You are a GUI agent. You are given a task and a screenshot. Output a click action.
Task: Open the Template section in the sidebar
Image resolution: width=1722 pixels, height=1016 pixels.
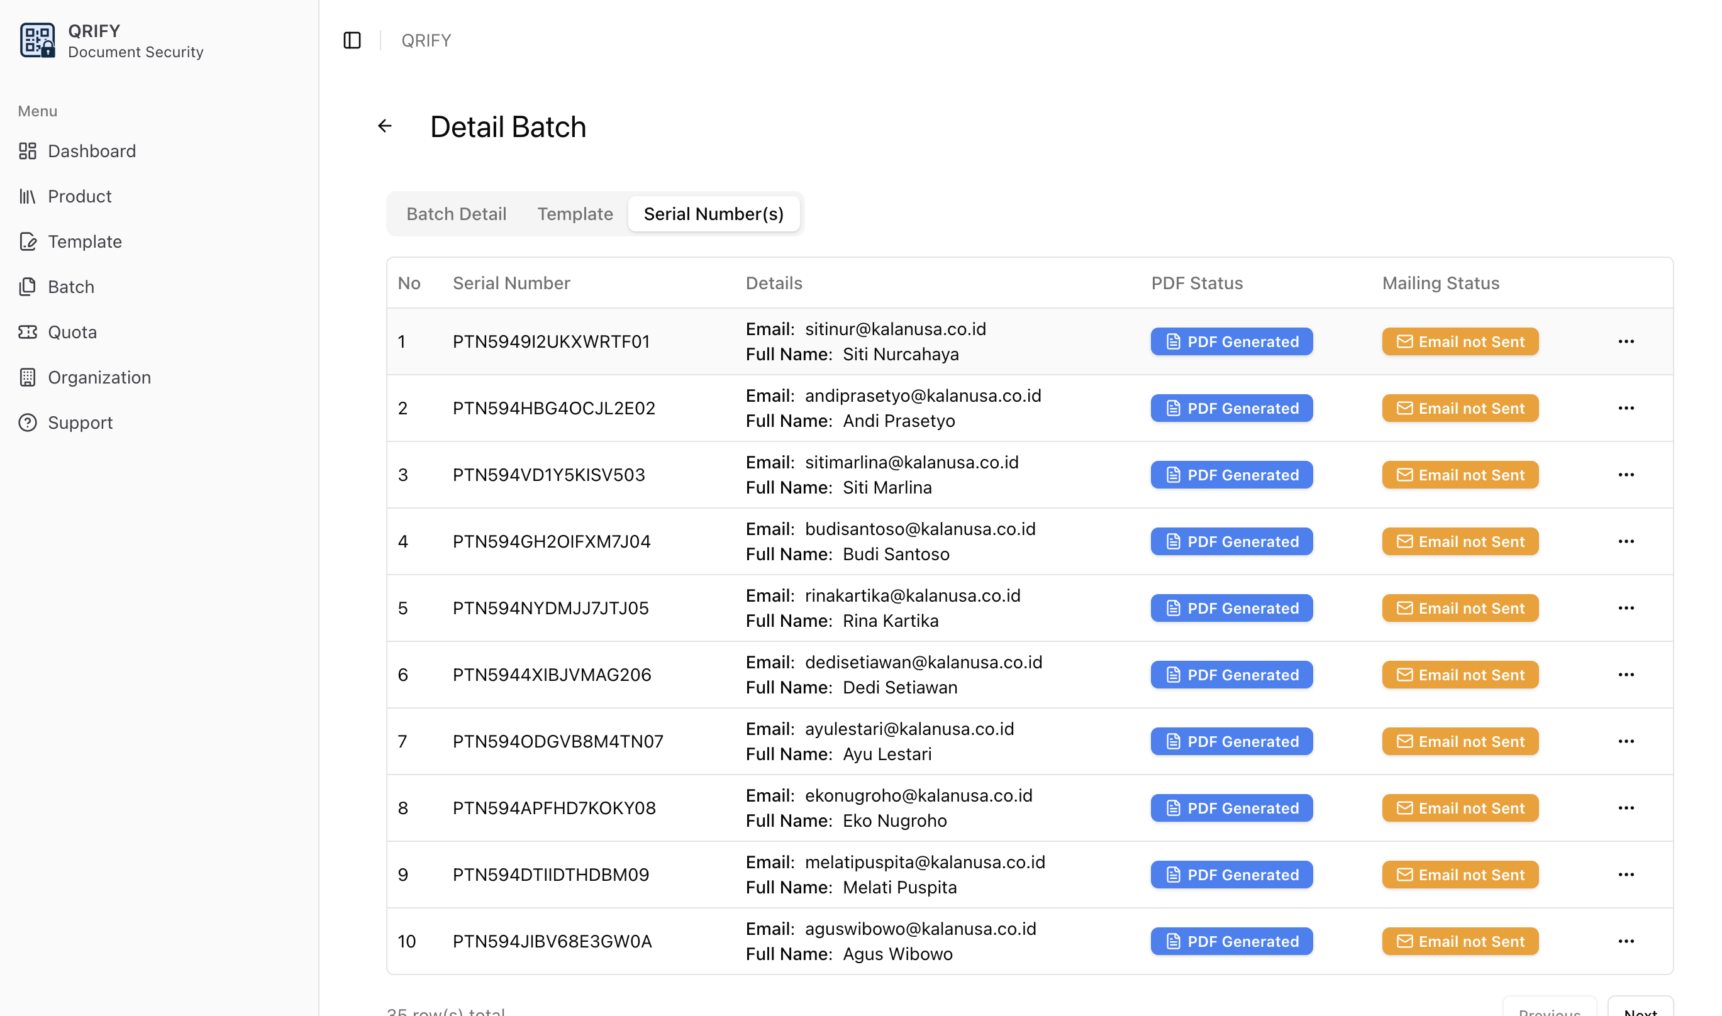tap(84, 241)
